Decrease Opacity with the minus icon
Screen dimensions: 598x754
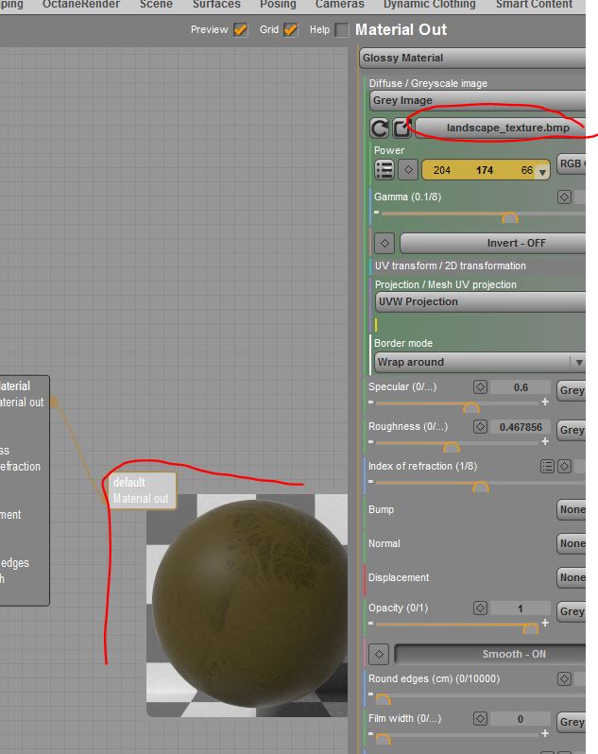click(x=370, y=623)
